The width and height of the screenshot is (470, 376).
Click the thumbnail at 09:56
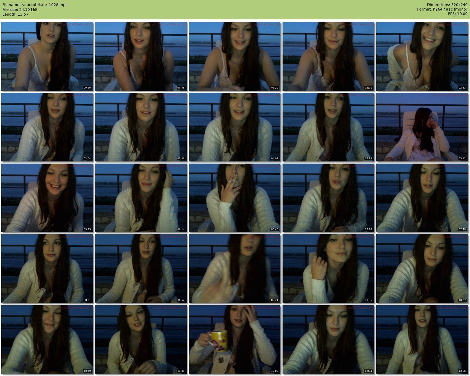(328, 269)
